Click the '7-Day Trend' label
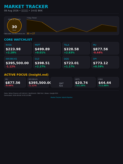Image resolution: width=123 pixels, height=164 pixels. (31, 18)
